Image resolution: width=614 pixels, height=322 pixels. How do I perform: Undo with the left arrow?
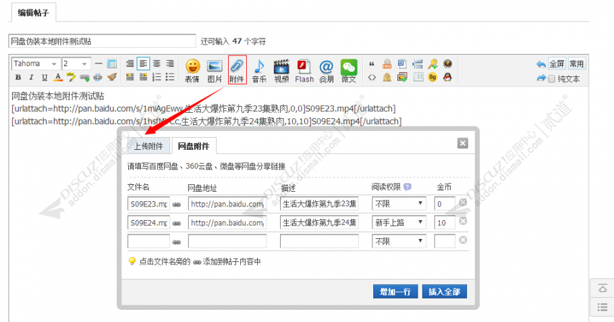[x=540, y=64]
